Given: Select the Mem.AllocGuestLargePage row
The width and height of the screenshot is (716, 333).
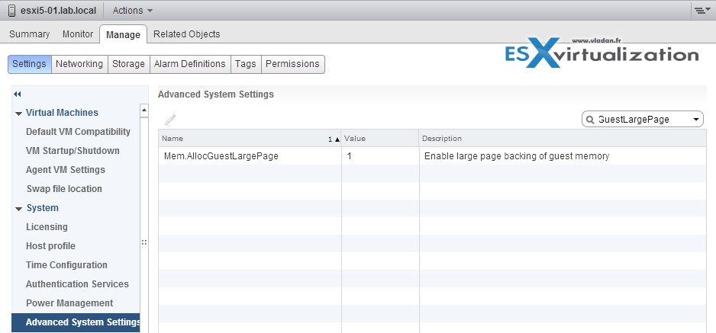Looking at the screenshot, I should [x=432, y=156].
